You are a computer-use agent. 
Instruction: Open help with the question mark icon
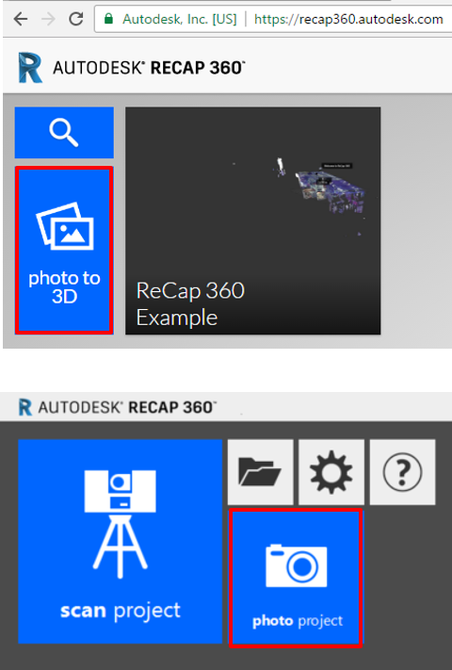(x=402, y=472)
